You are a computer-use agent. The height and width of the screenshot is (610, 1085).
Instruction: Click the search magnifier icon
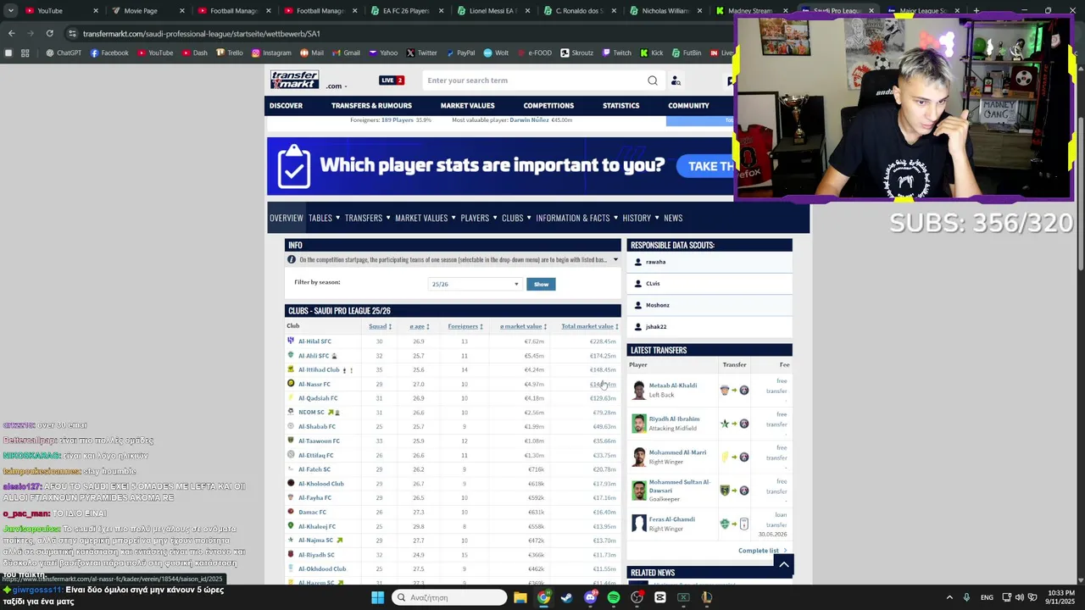(652, 80)
